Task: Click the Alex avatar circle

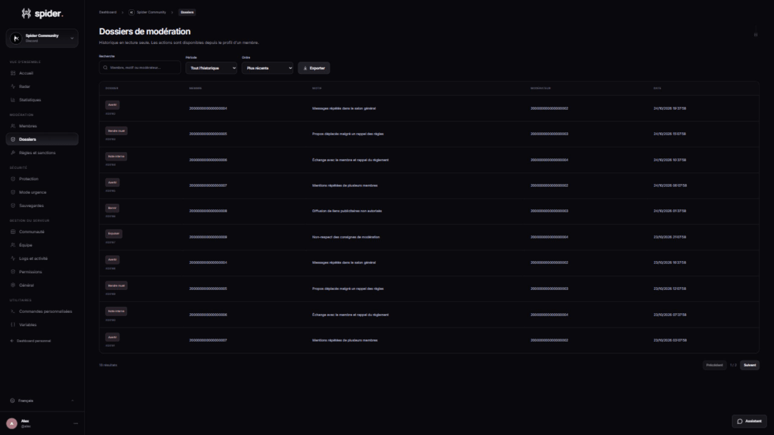Action: click(x=12, y=423)
